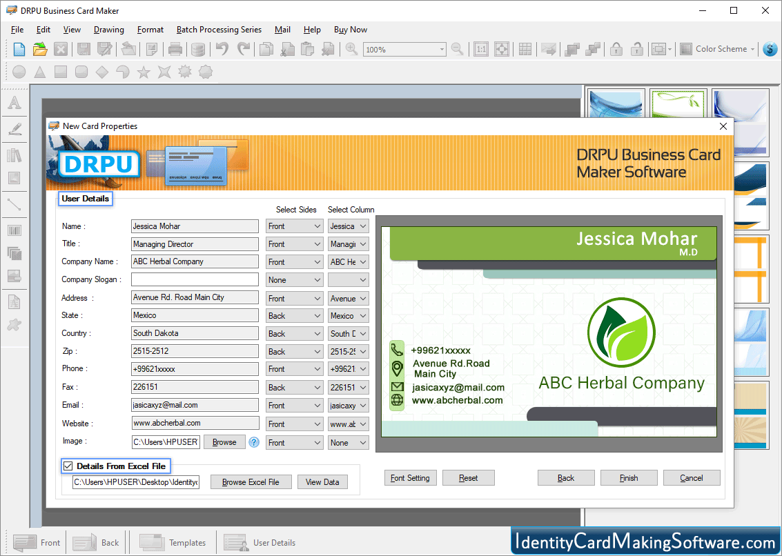Uncheck Details From Excel File checkbox
The width and height of the screenshot is (782, 556).
click(x=68, y=466)
